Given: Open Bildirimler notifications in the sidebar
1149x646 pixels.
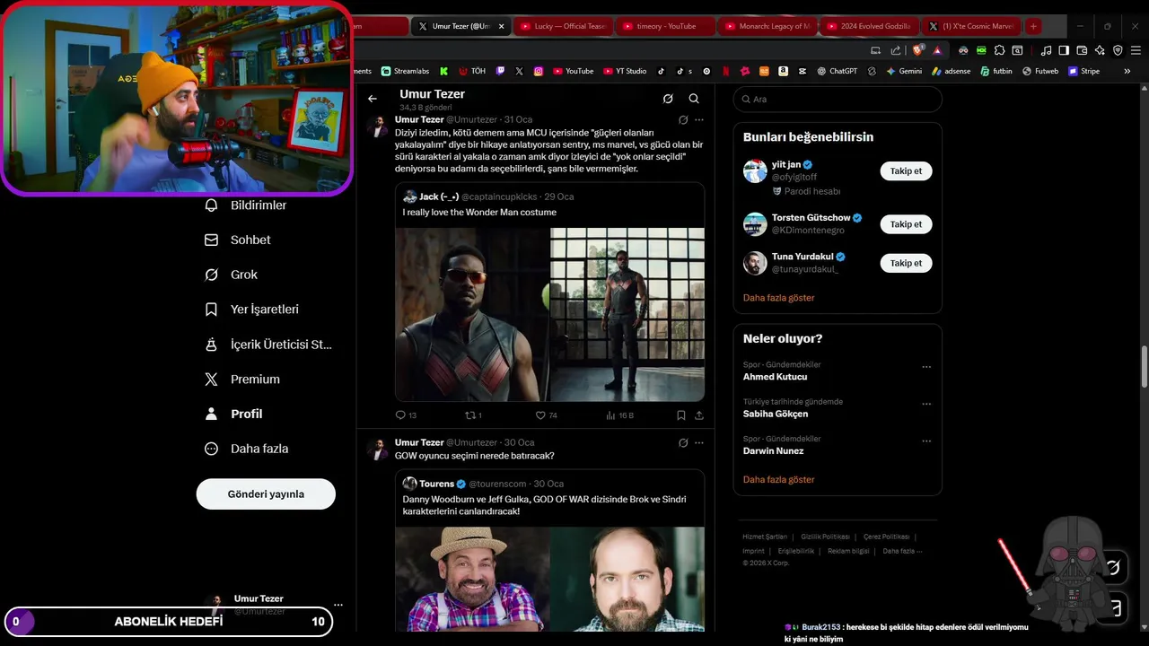Looking at the screenshot, I should pyautogui.click(x=246, y=205).
